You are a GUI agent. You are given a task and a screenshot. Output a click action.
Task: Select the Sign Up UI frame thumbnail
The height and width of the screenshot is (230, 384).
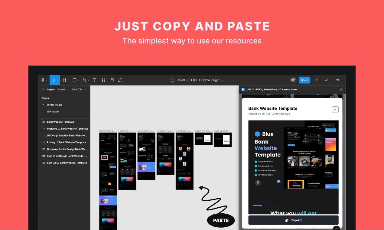point(223,140)
